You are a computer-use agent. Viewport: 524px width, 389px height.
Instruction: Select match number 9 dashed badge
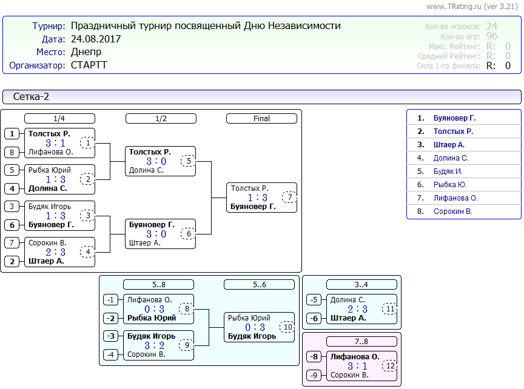(x=187, y=345)
